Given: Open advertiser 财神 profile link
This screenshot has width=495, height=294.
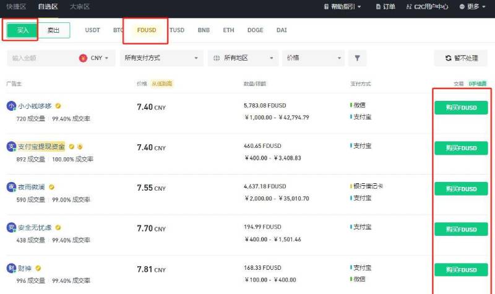Looking at the screenshot, I should tap(25, 269).
